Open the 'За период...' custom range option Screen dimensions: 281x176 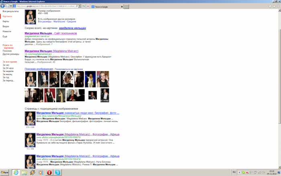8,80
